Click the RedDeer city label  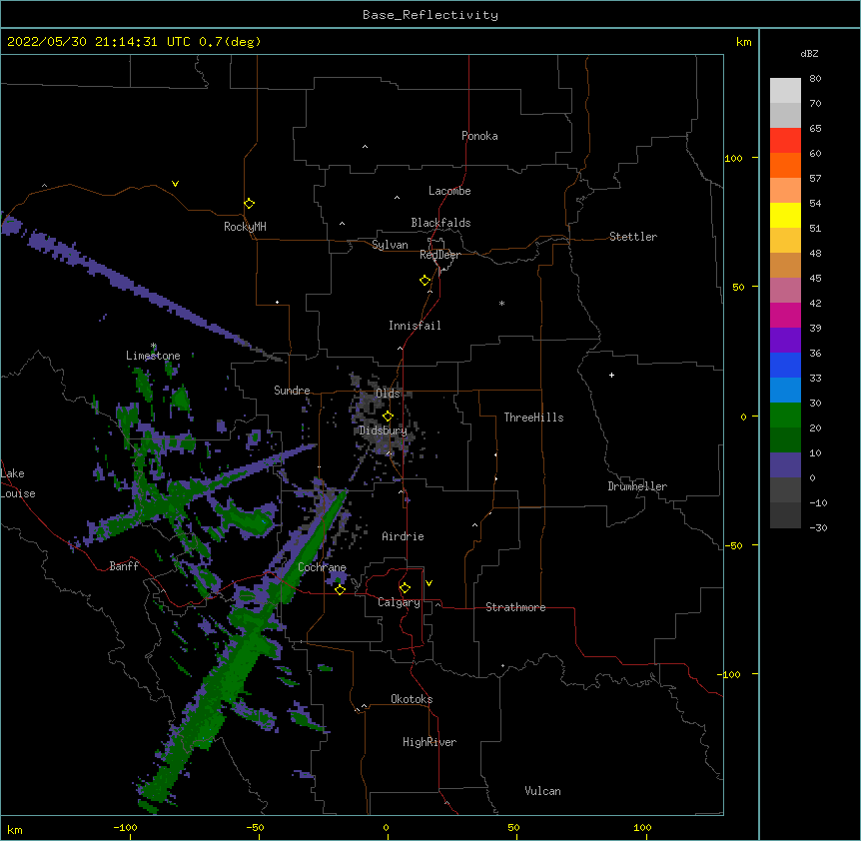[439, 255]
